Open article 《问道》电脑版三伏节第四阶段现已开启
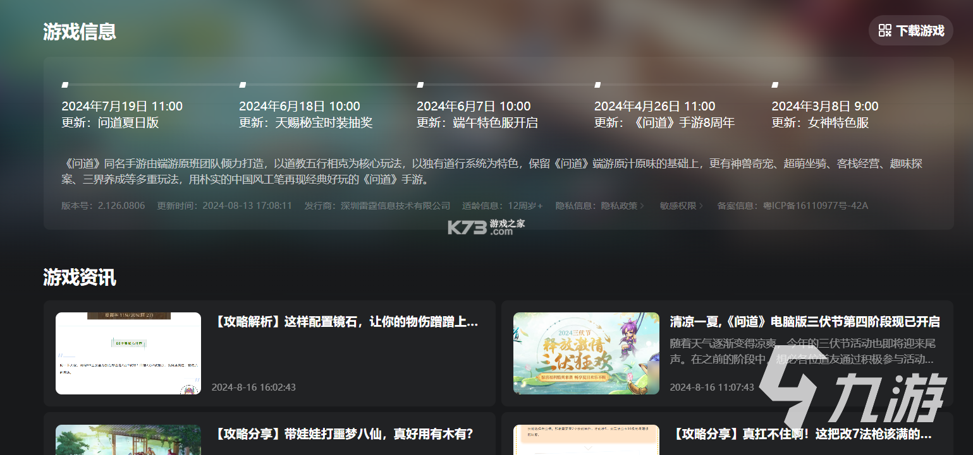The height and width of the screenshot is (455, 973). [805, 322]
